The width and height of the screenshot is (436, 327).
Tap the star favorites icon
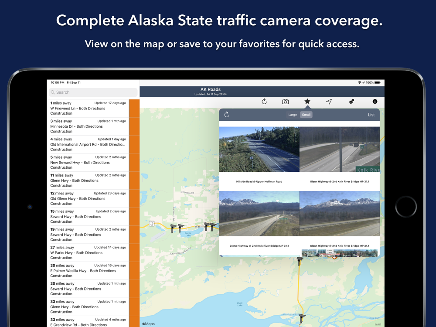307,102
